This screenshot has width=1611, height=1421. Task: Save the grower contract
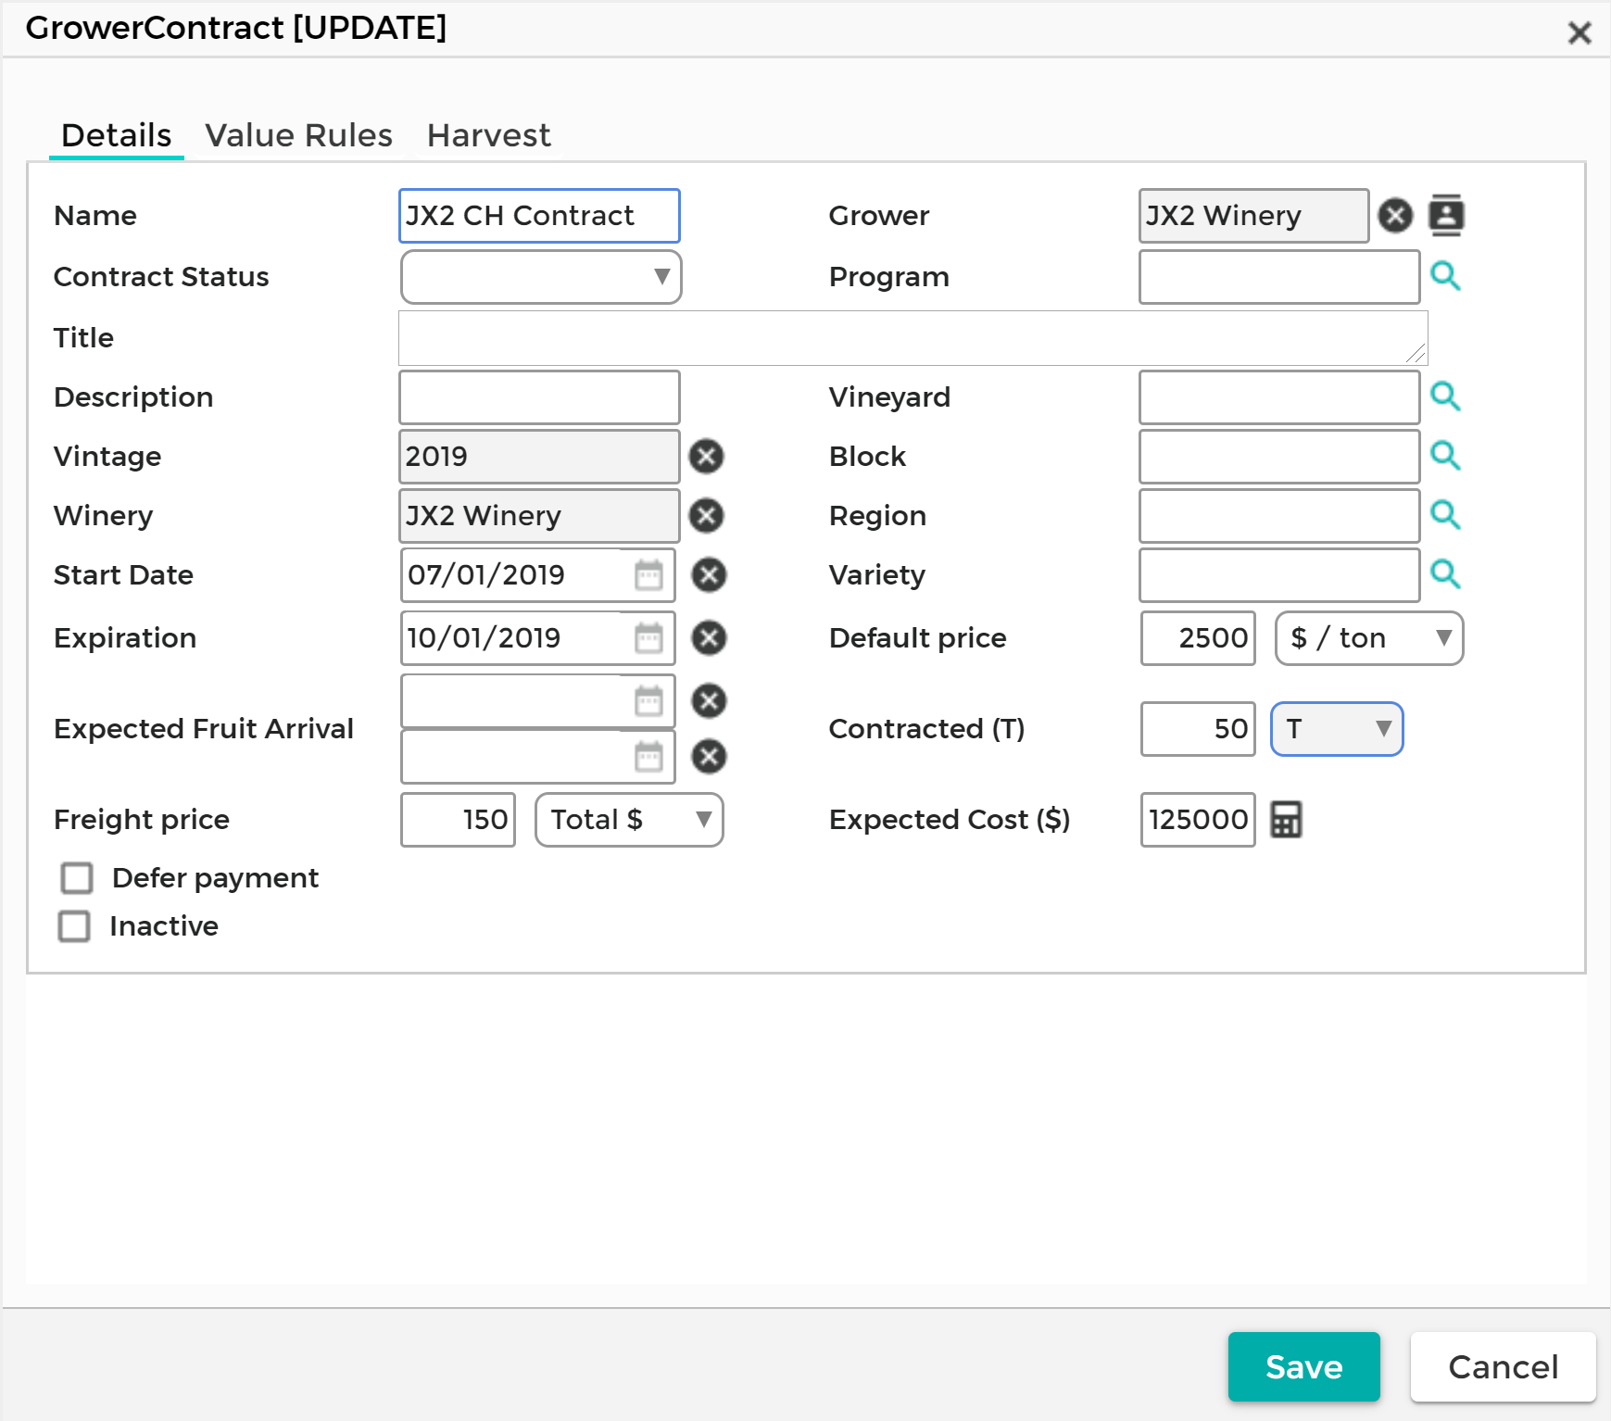[1303, 1366]
